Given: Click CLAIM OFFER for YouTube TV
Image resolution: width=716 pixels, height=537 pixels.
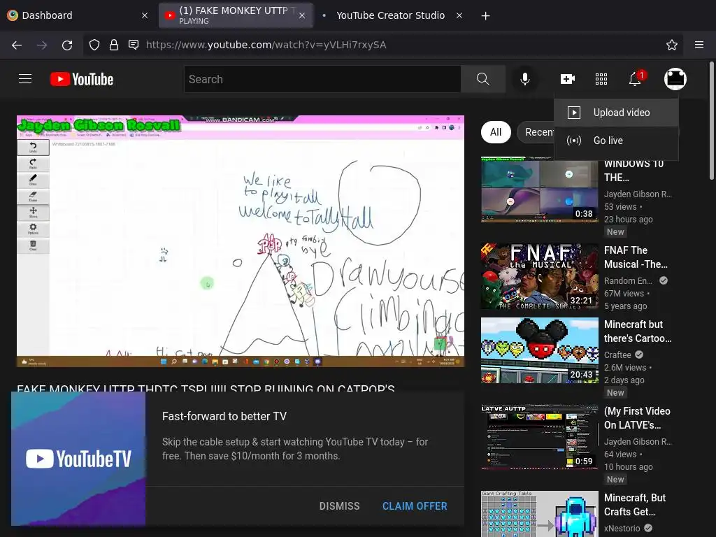Looking at the screenshot, I should 415,506.
